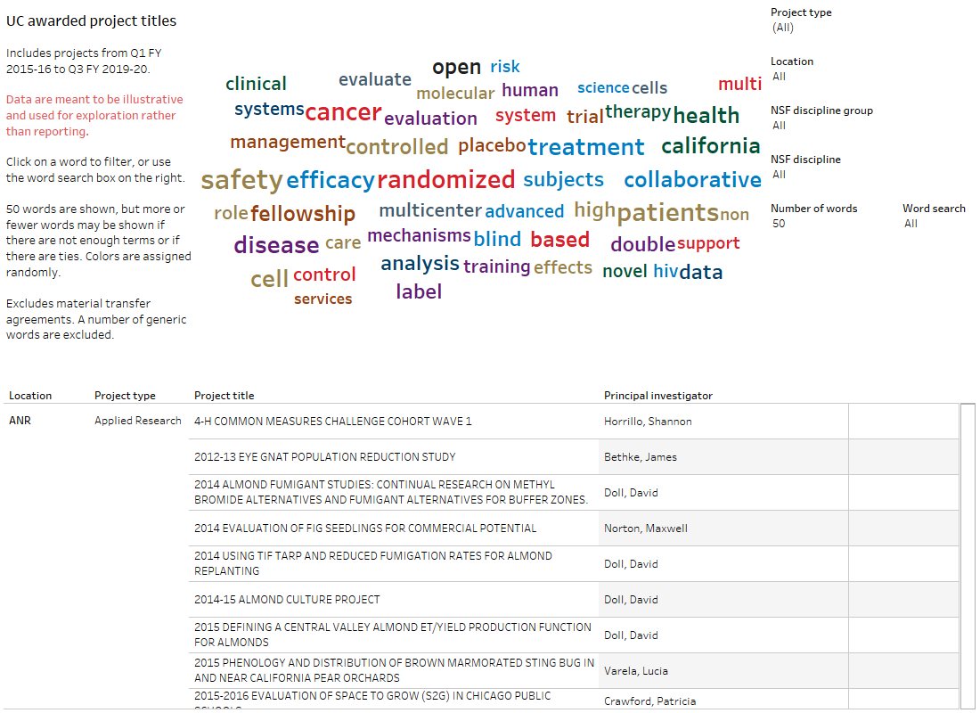Choose the word 'collaborative' to filter
This screenshot has height=713, width=980.
tap(692, 180)
